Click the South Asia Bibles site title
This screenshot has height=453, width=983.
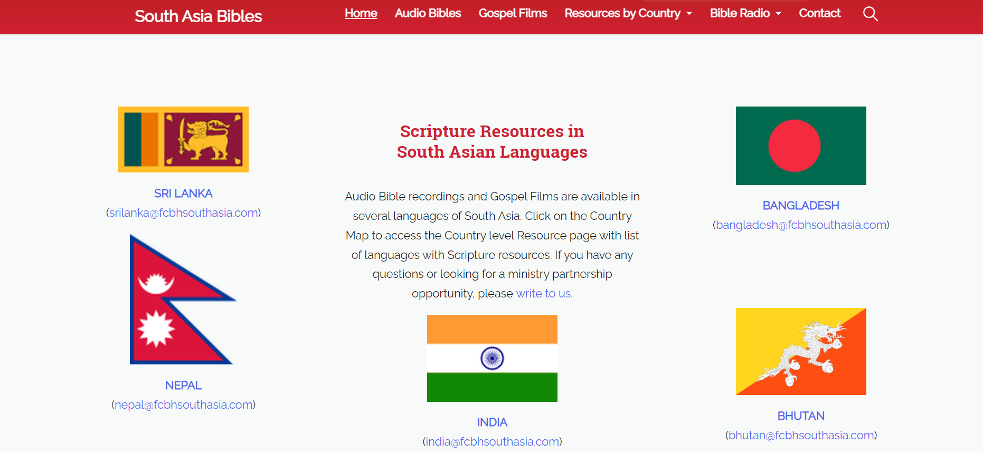click(x=198, y=16)
